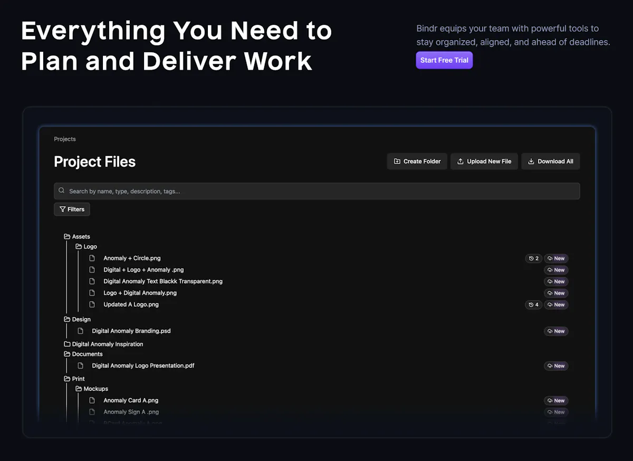Click New badge on Digital + Logo + Anomaly .png

coord(556,270)
